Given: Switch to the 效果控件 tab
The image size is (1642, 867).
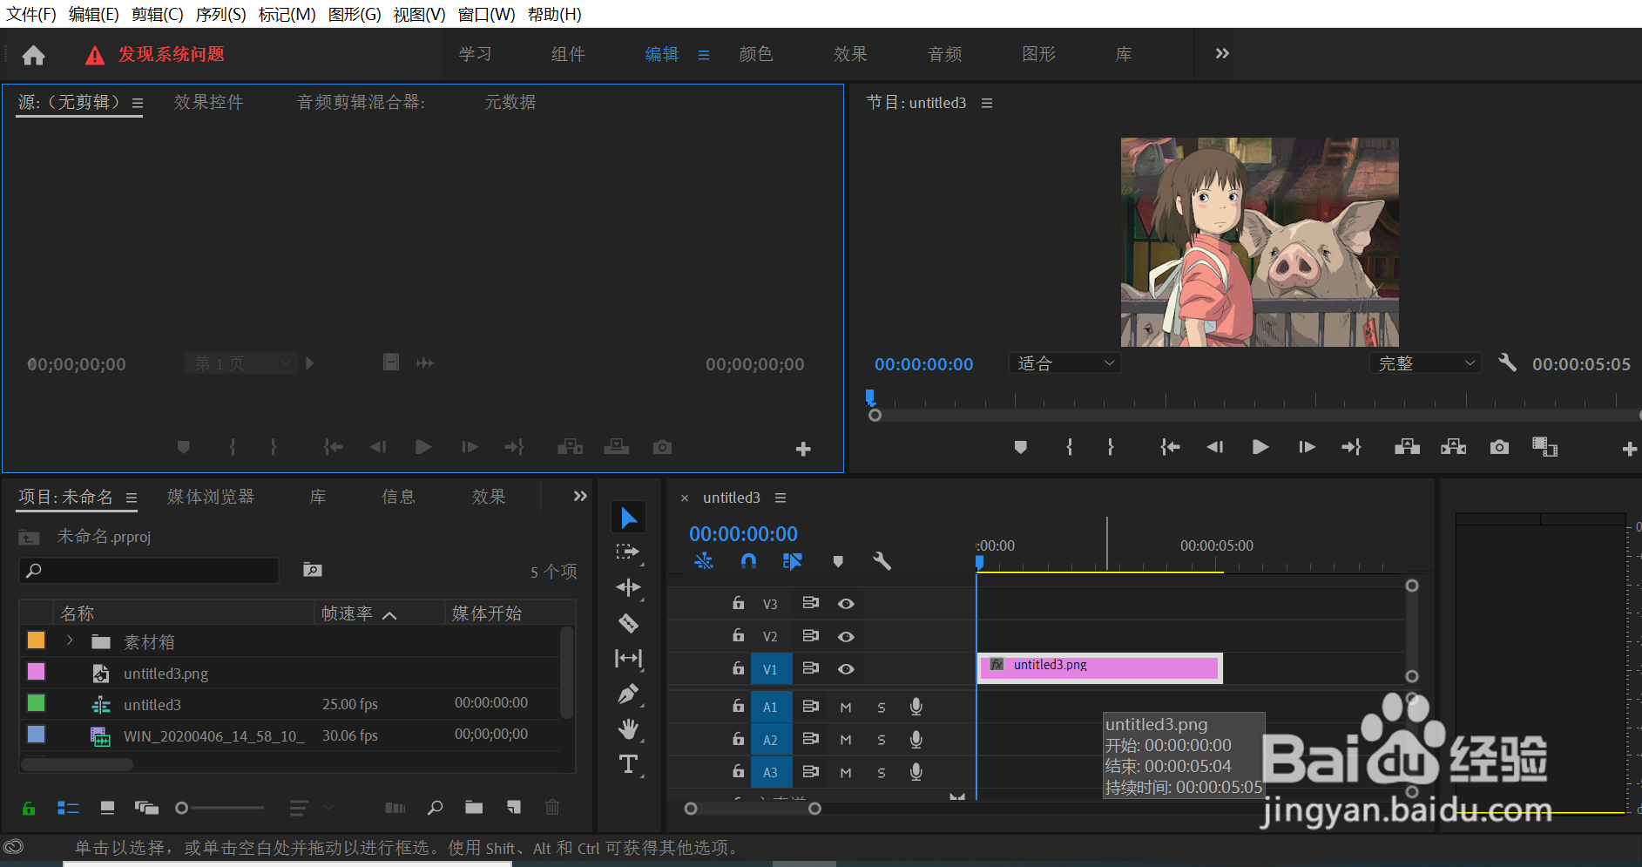Looking at the screenshot, I should pyautogui.click(x=209, y=102).
